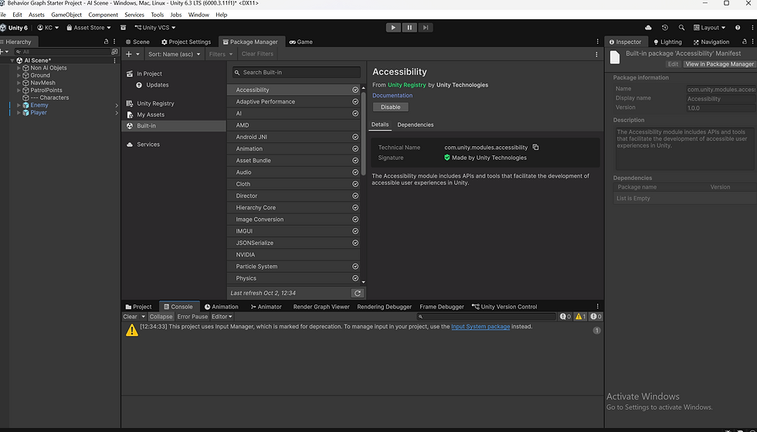The height and width of the screenshot is (432, 757).
Task: Click the Play button in the toolbar
Action: click(x=393, y=28)
